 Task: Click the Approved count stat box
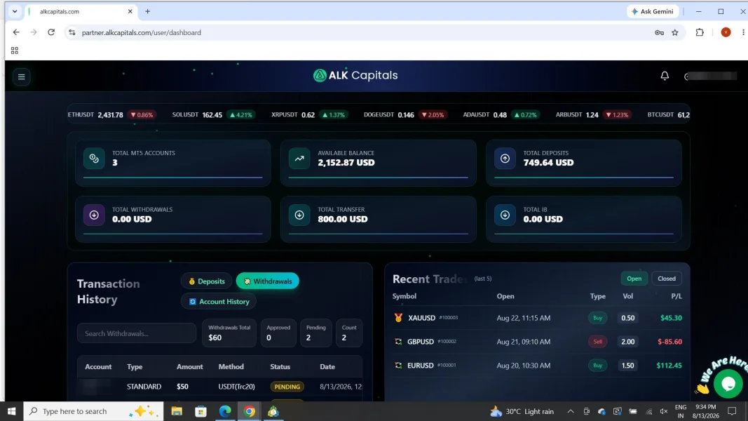pyautogui.click(x=278, y=333)
